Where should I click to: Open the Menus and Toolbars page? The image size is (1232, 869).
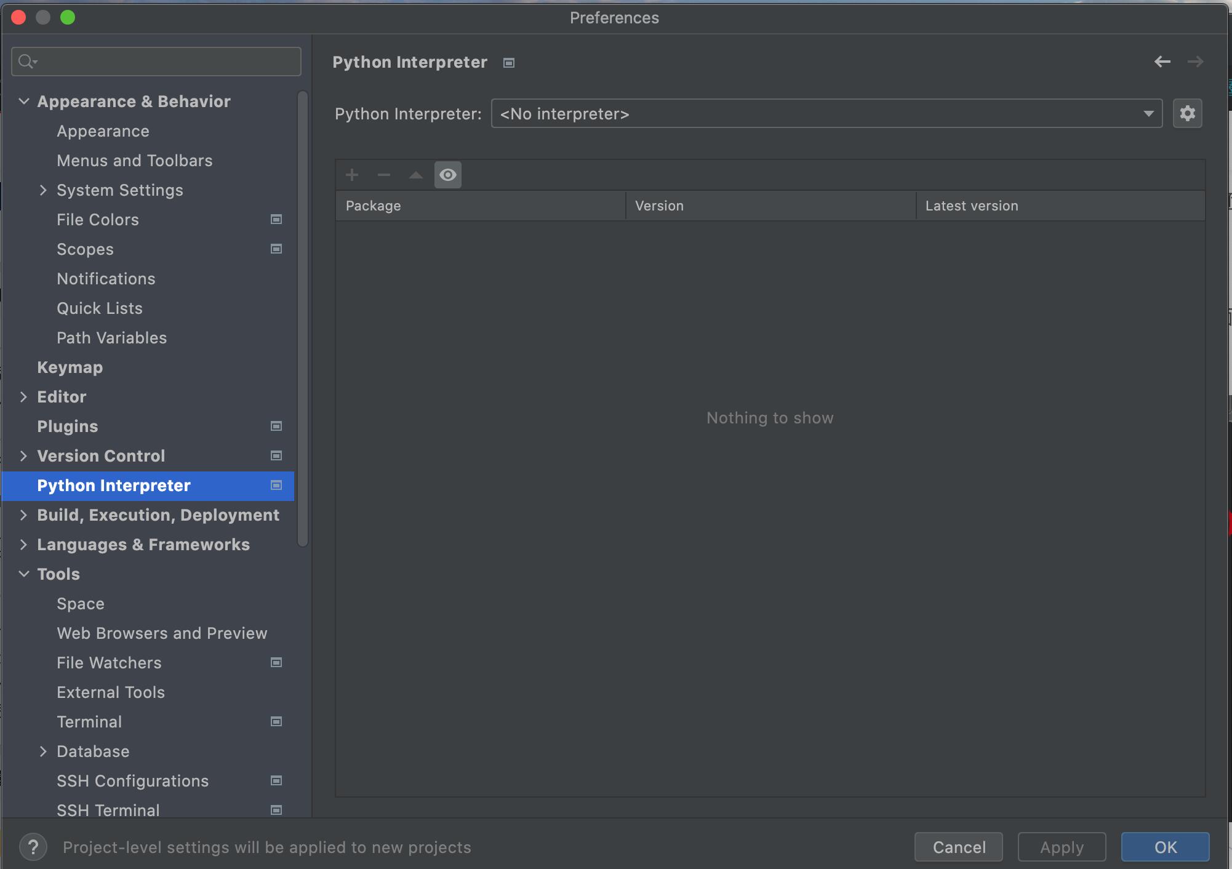134,161
